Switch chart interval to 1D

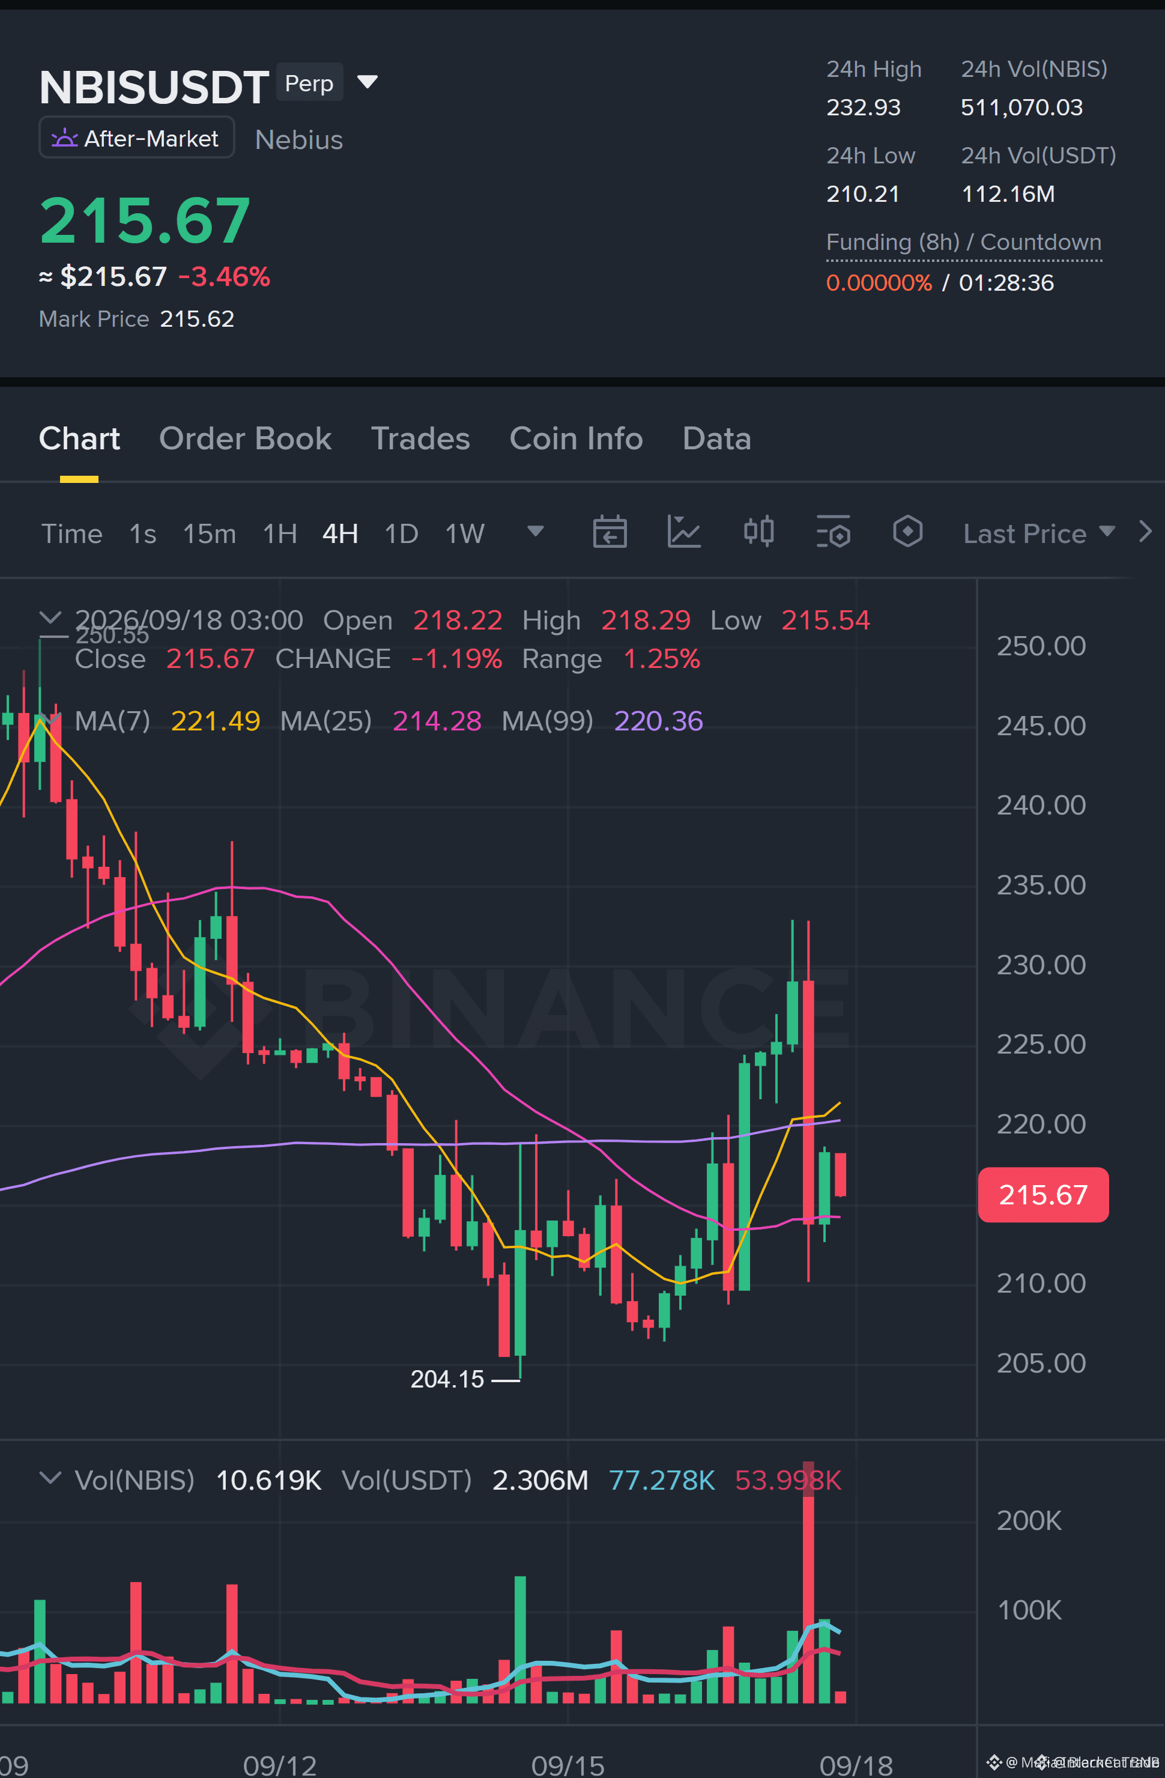[401, 533]
